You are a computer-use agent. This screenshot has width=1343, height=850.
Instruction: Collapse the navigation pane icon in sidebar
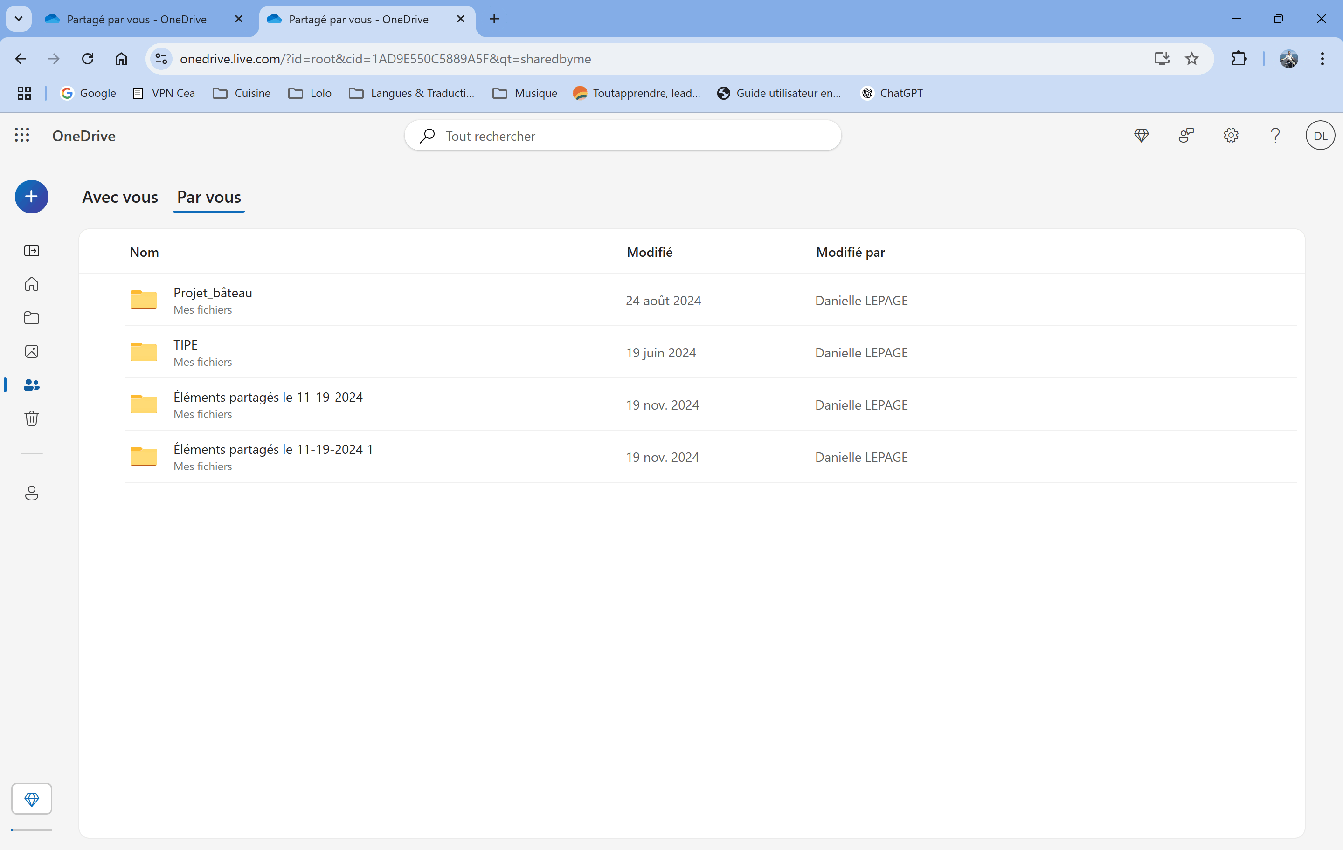click(x=32, y=251)
